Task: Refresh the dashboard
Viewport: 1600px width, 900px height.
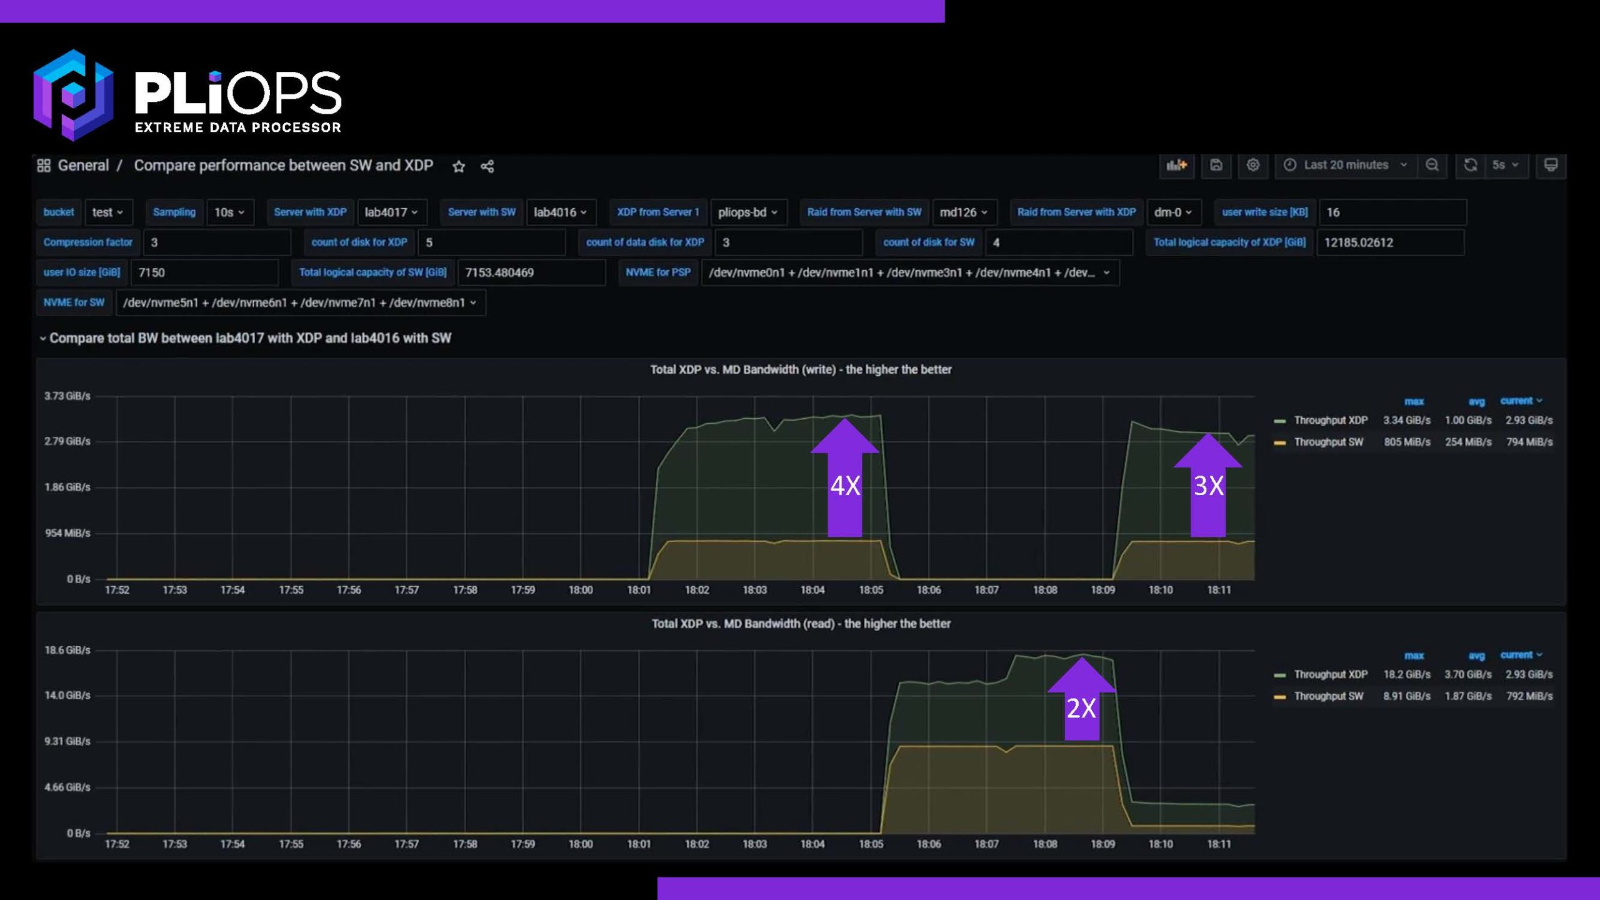Action: coord(1470,165)
